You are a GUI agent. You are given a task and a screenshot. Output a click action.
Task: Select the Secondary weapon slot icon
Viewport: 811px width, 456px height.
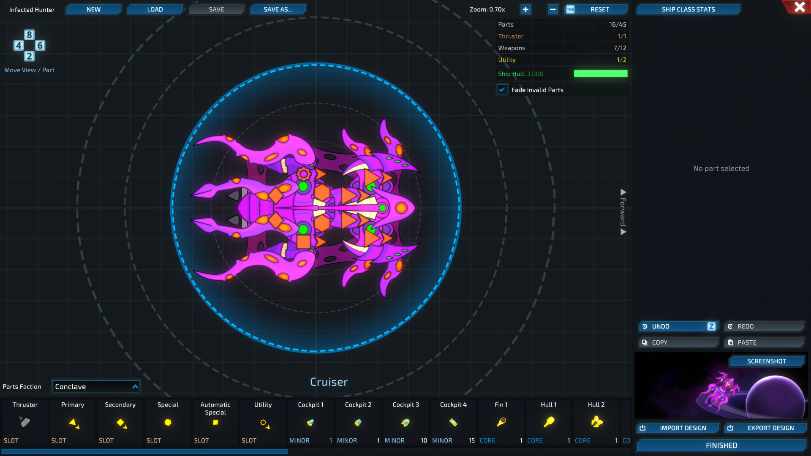coord(120,422)
